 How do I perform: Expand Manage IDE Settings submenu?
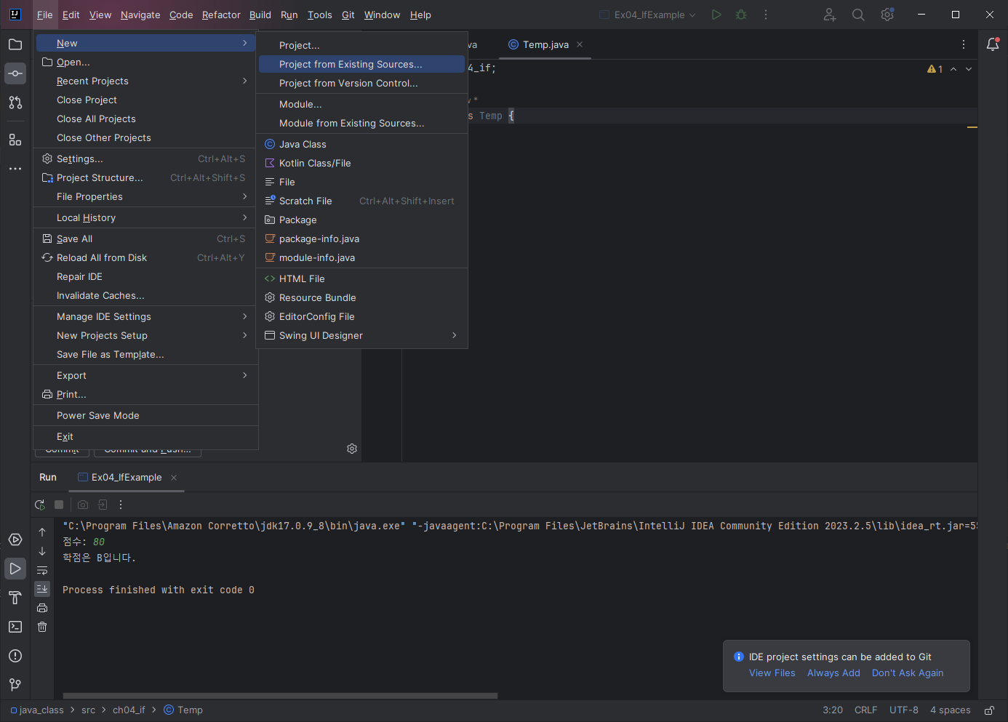pyautogui.click(x=145, y=317)
